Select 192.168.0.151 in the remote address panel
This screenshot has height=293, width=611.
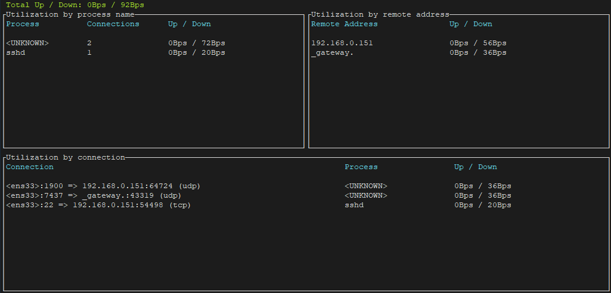click(342, 43)
